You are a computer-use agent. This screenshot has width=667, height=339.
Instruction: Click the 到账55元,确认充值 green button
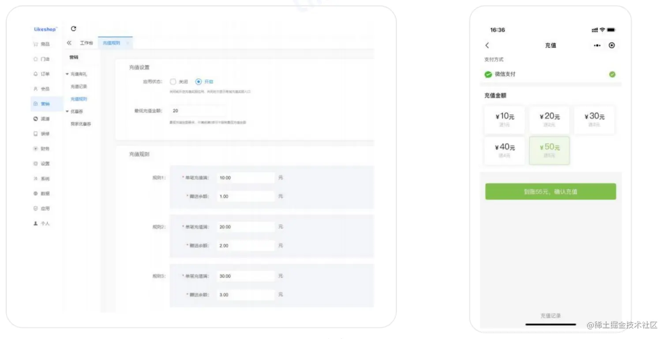click(x=551, y=192)
